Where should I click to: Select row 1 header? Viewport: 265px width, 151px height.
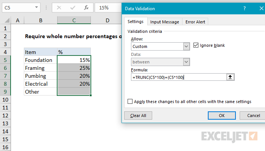pyautogui.click(x=5, y=28)
